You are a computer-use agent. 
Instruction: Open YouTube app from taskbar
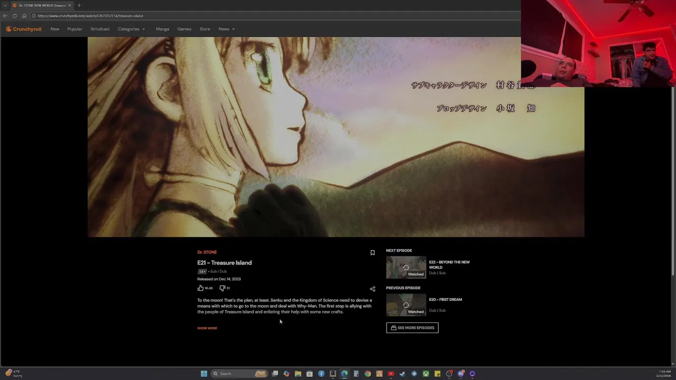coord(391,374)
